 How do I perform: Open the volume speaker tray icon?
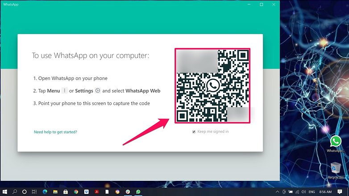303,192
